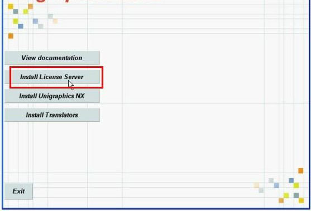This screenshot has height=211, width=311.
Task: Click Install License Server button
Action: [52, 77]
